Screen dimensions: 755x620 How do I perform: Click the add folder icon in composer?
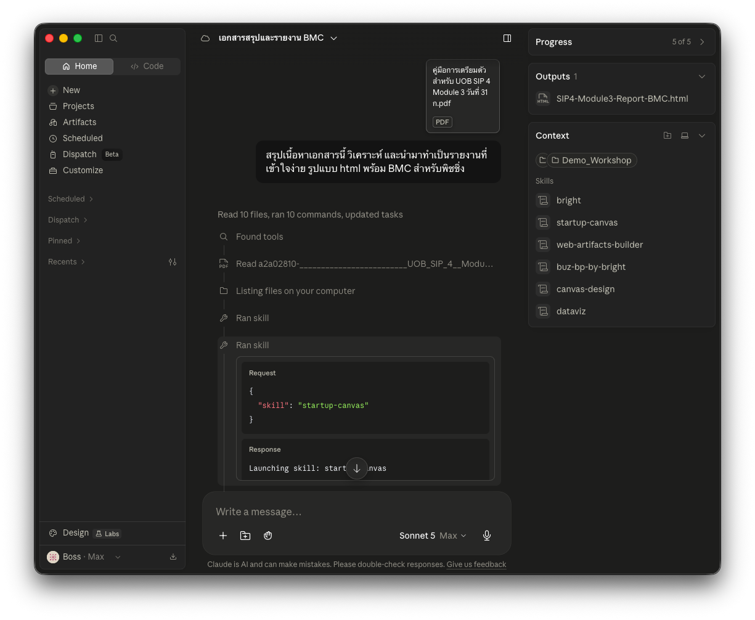(x=245, y=536)
